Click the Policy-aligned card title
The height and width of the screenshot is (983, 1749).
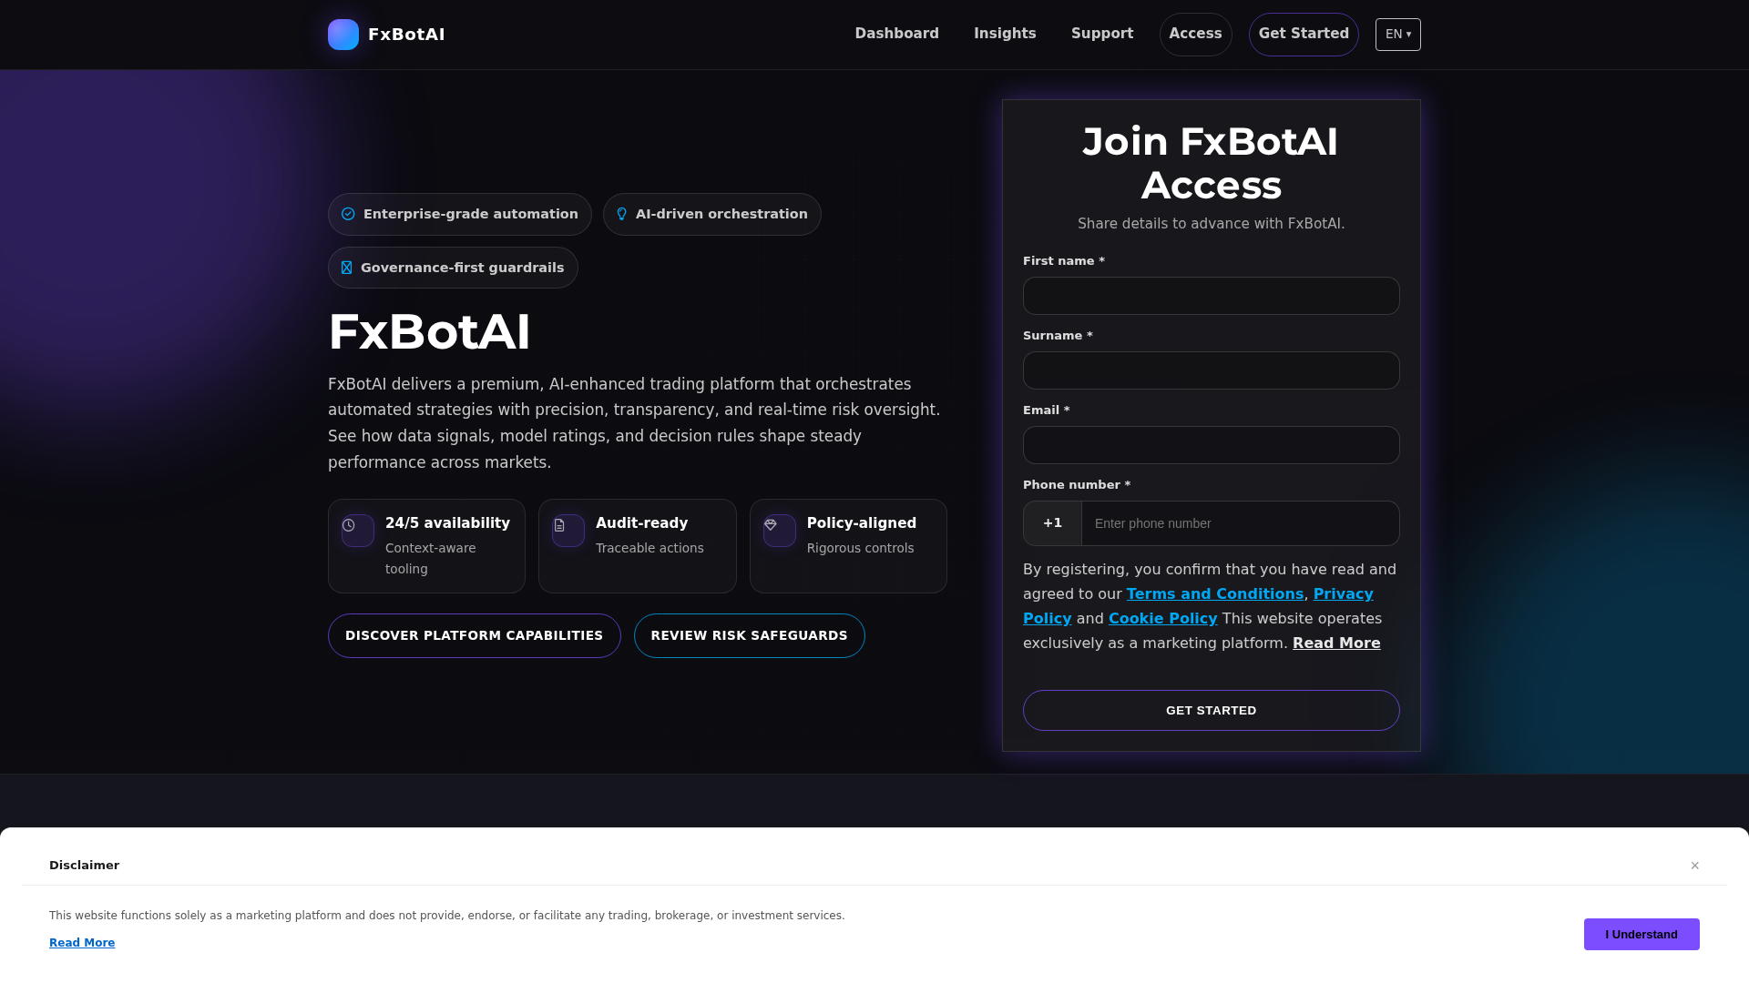click(861, 523)
